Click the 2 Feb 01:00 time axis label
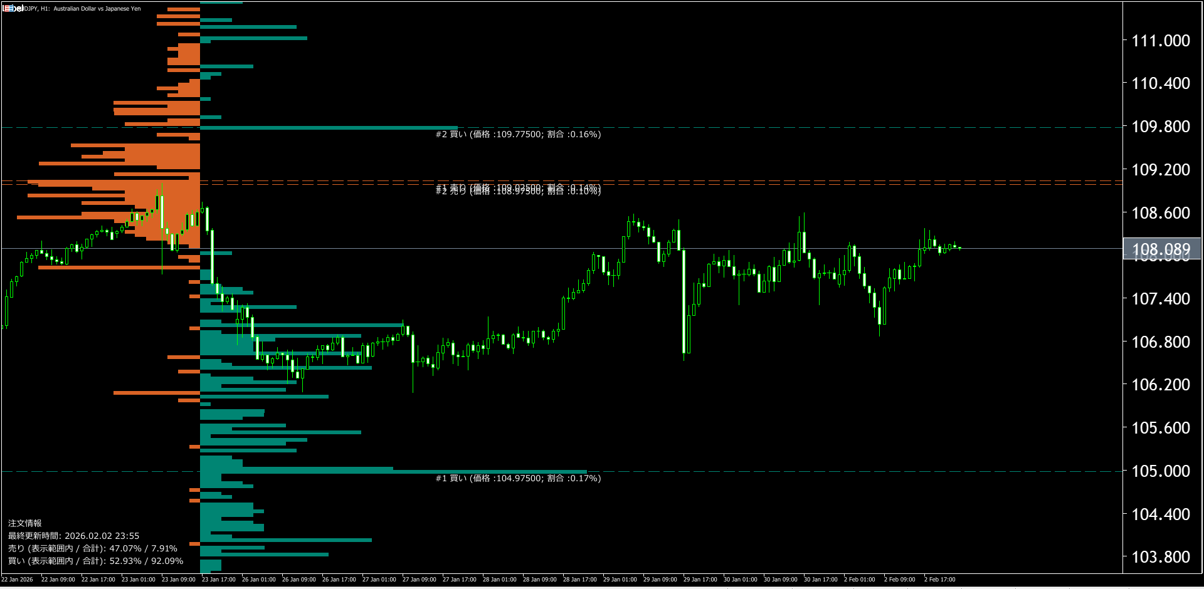The height and width of the screenshot is (589, 1204). (x=860, y=580)
